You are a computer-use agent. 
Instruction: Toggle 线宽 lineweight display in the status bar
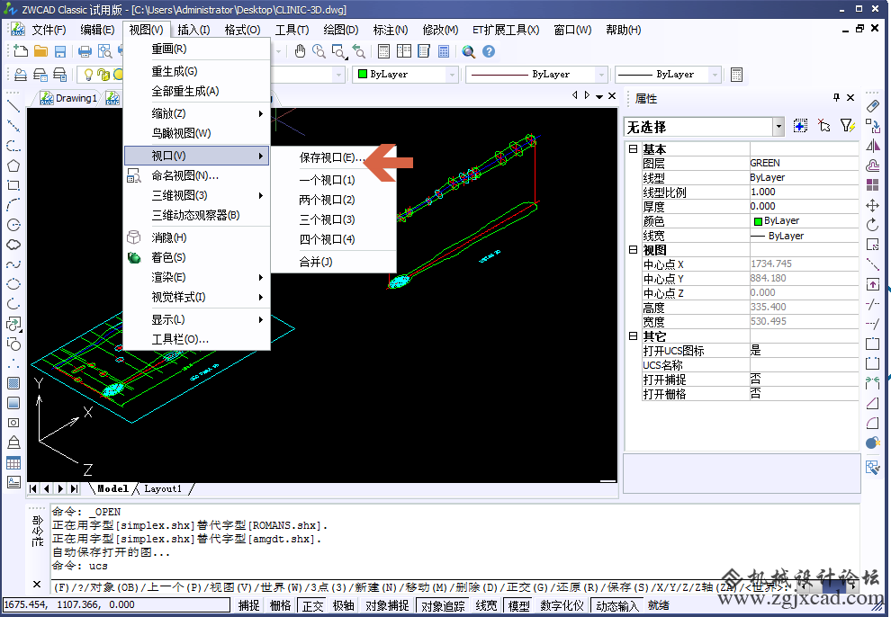click(x=486, y=605)
